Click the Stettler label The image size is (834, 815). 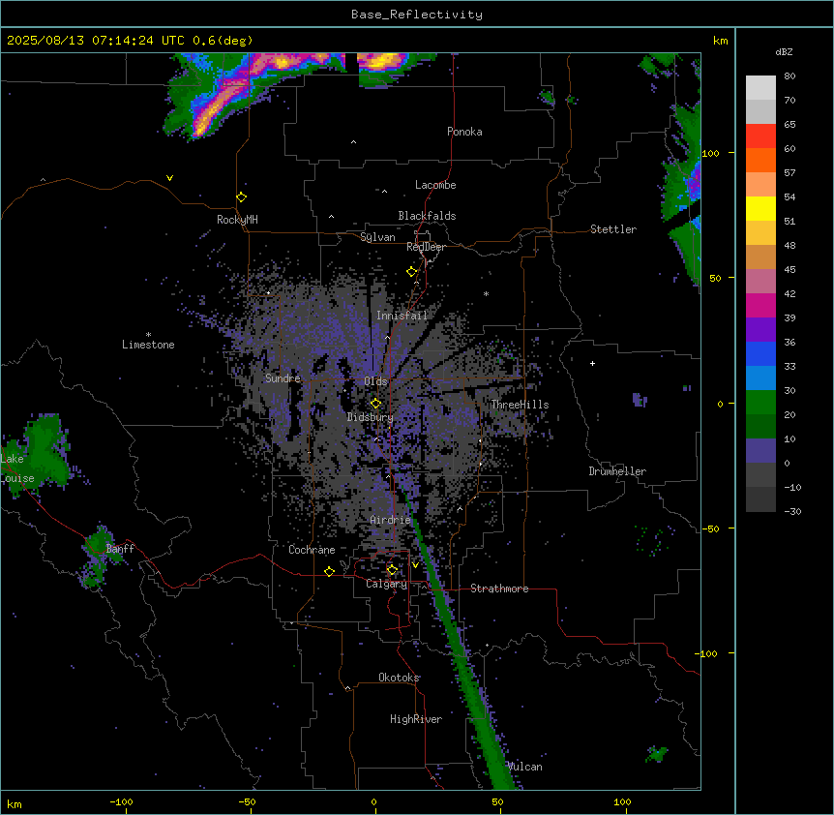pyautogui.click(x=613, y=229)
